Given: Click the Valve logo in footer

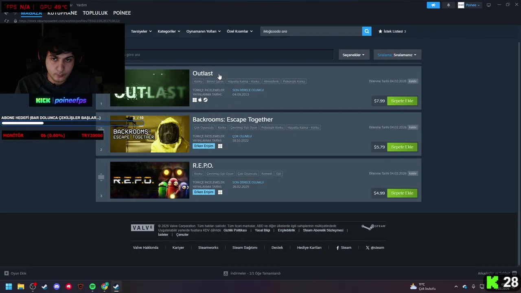Looking at the screenshot, I should 142,228.
